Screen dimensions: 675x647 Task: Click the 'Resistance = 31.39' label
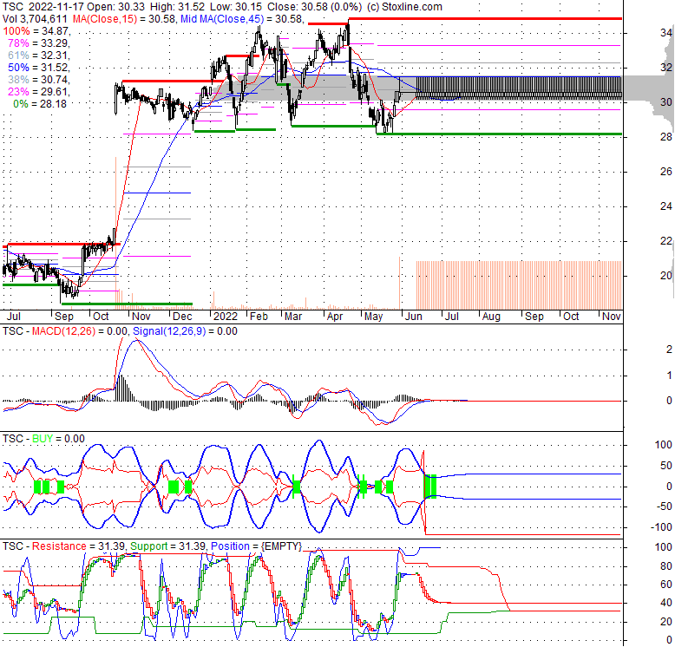[78, 546]
